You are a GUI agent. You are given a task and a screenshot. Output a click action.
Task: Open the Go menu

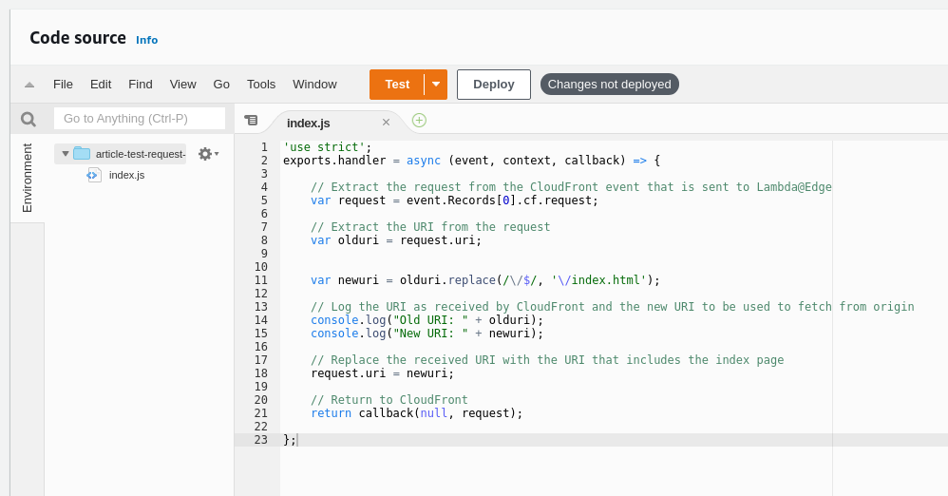(x=221, y=85)
